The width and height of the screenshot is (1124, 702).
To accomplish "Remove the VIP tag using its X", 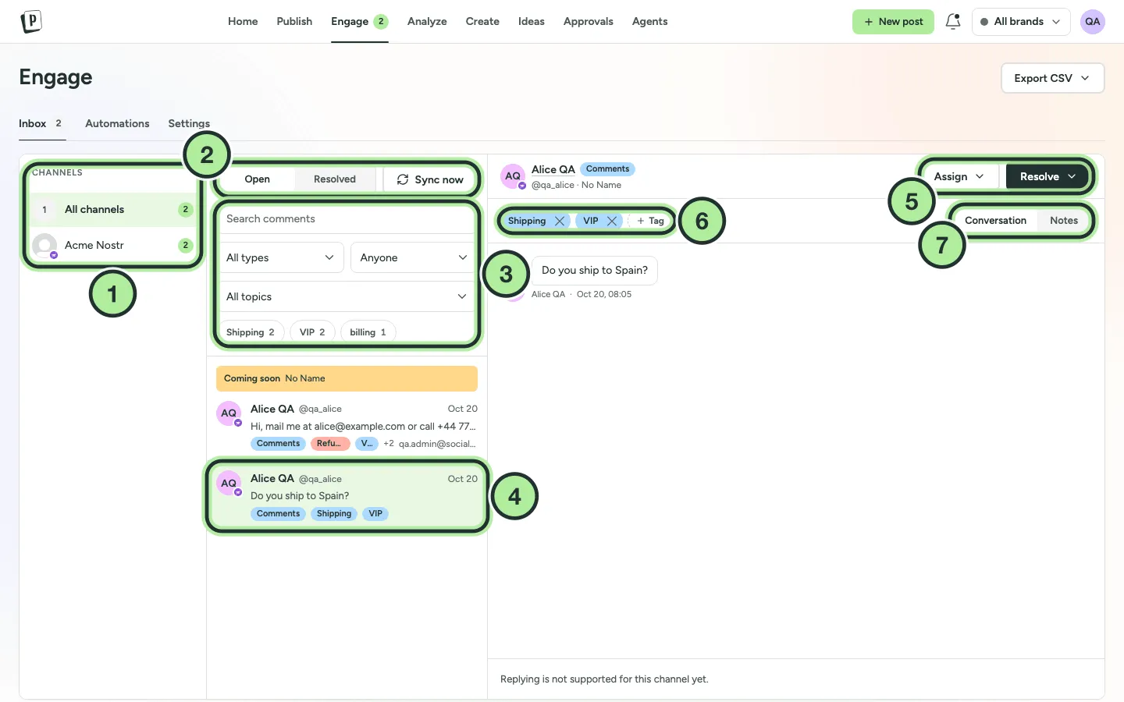I will (x=612, y=221).
